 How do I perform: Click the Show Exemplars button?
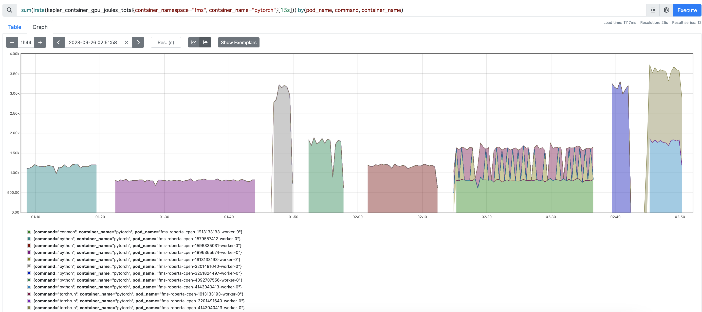pos(239,42)
